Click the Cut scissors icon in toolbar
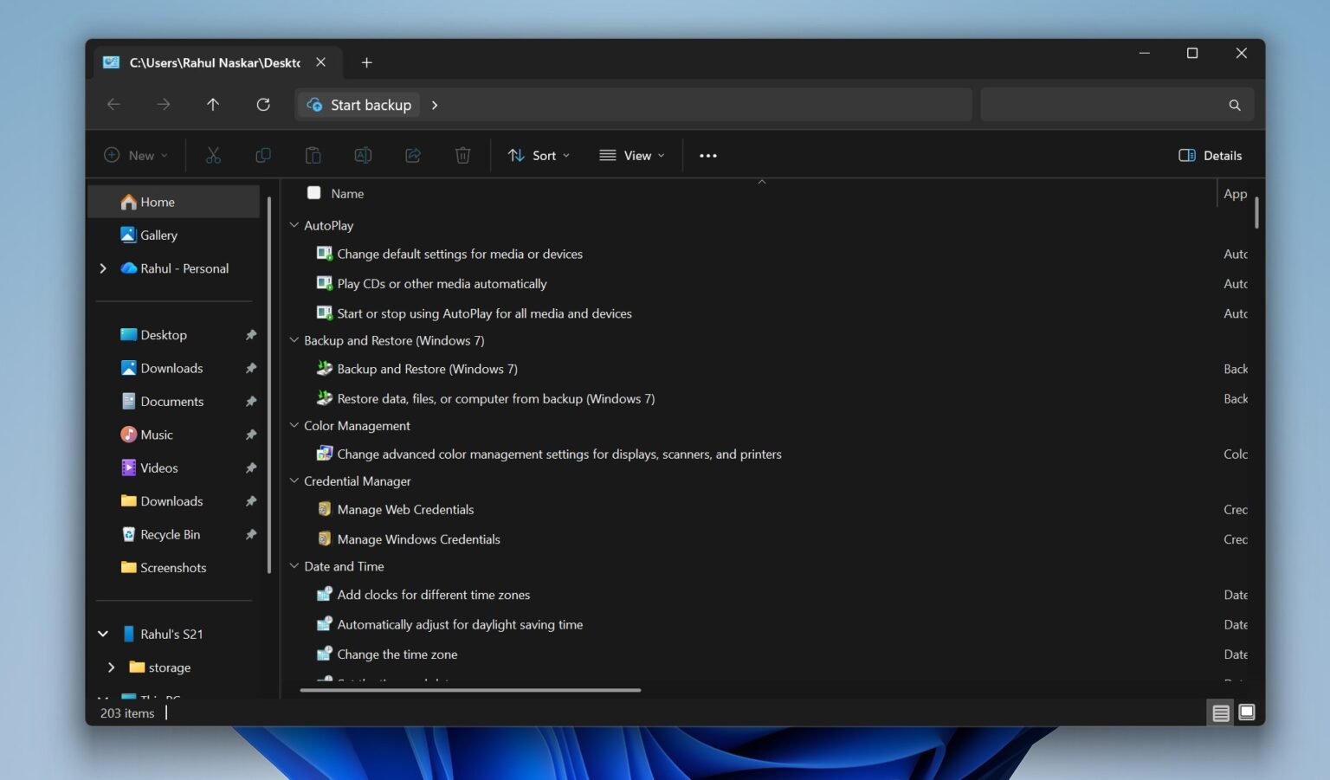This screenshot has width=1330, height=780. click(213, 156)
